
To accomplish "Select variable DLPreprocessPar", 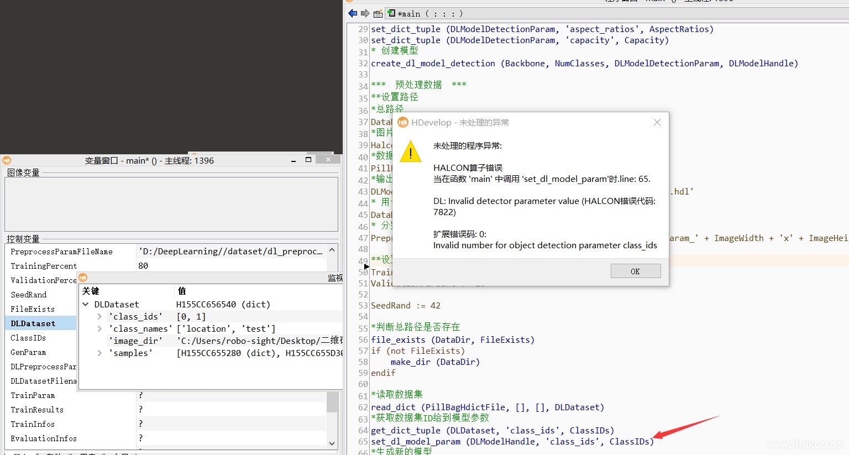I will [43, 367].
